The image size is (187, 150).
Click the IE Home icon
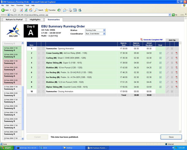click(31, 10)
